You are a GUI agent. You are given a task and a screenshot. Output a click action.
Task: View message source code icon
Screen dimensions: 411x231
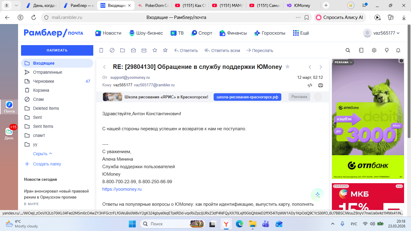[310, 85]
